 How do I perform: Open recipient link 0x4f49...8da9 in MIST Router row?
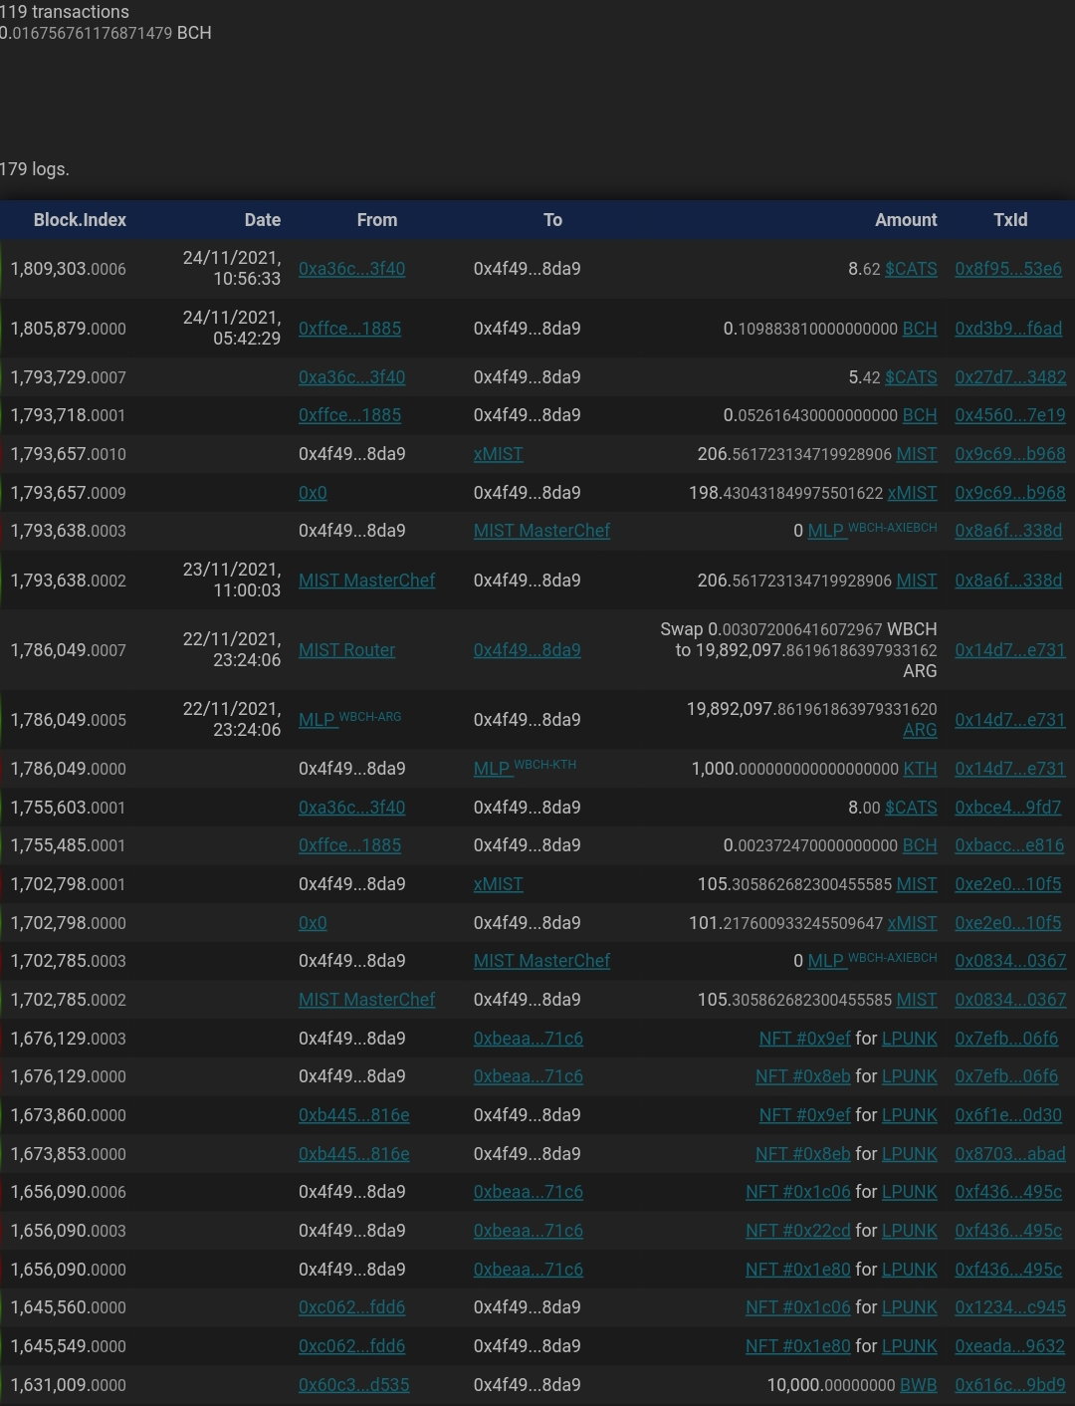coord(527,650)
